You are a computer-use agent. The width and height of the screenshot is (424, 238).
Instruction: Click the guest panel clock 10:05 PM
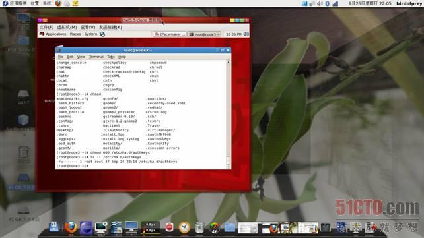234,34
